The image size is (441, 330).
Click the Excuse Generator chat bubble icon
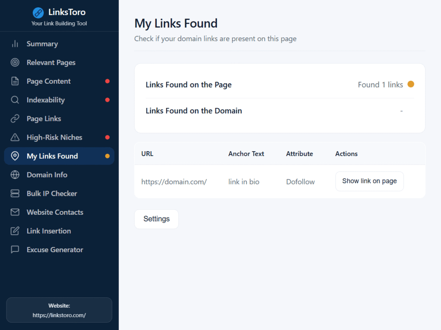[x=15, y=250]
